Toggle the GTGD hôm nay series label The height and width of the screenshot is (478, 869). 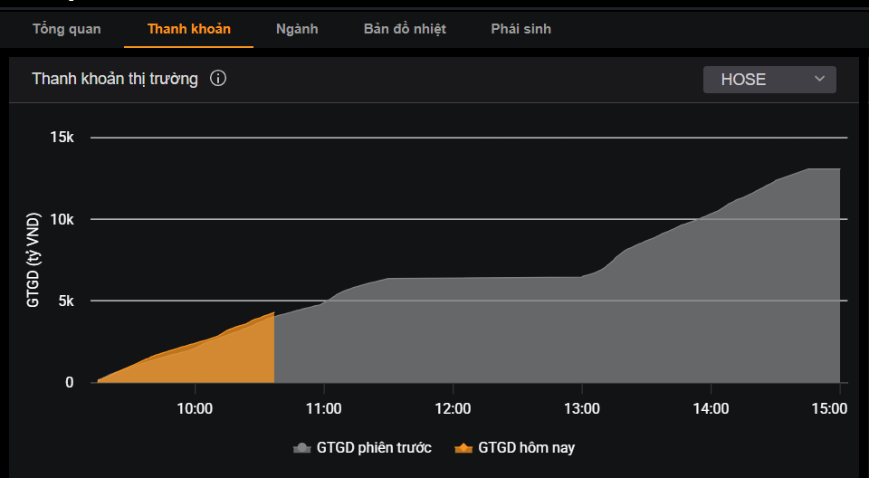click(526, 447)
